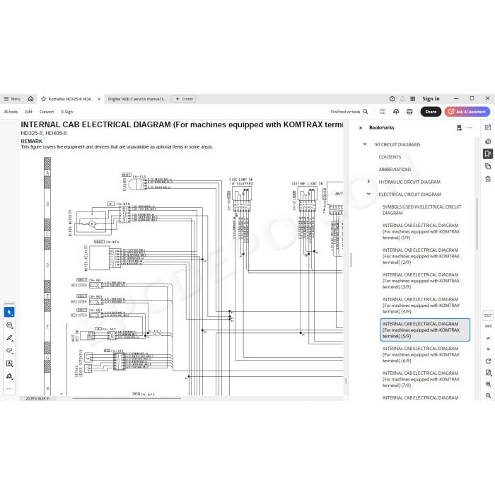
Task: Click the zoom in magnifier
Action: pos(488,384)
